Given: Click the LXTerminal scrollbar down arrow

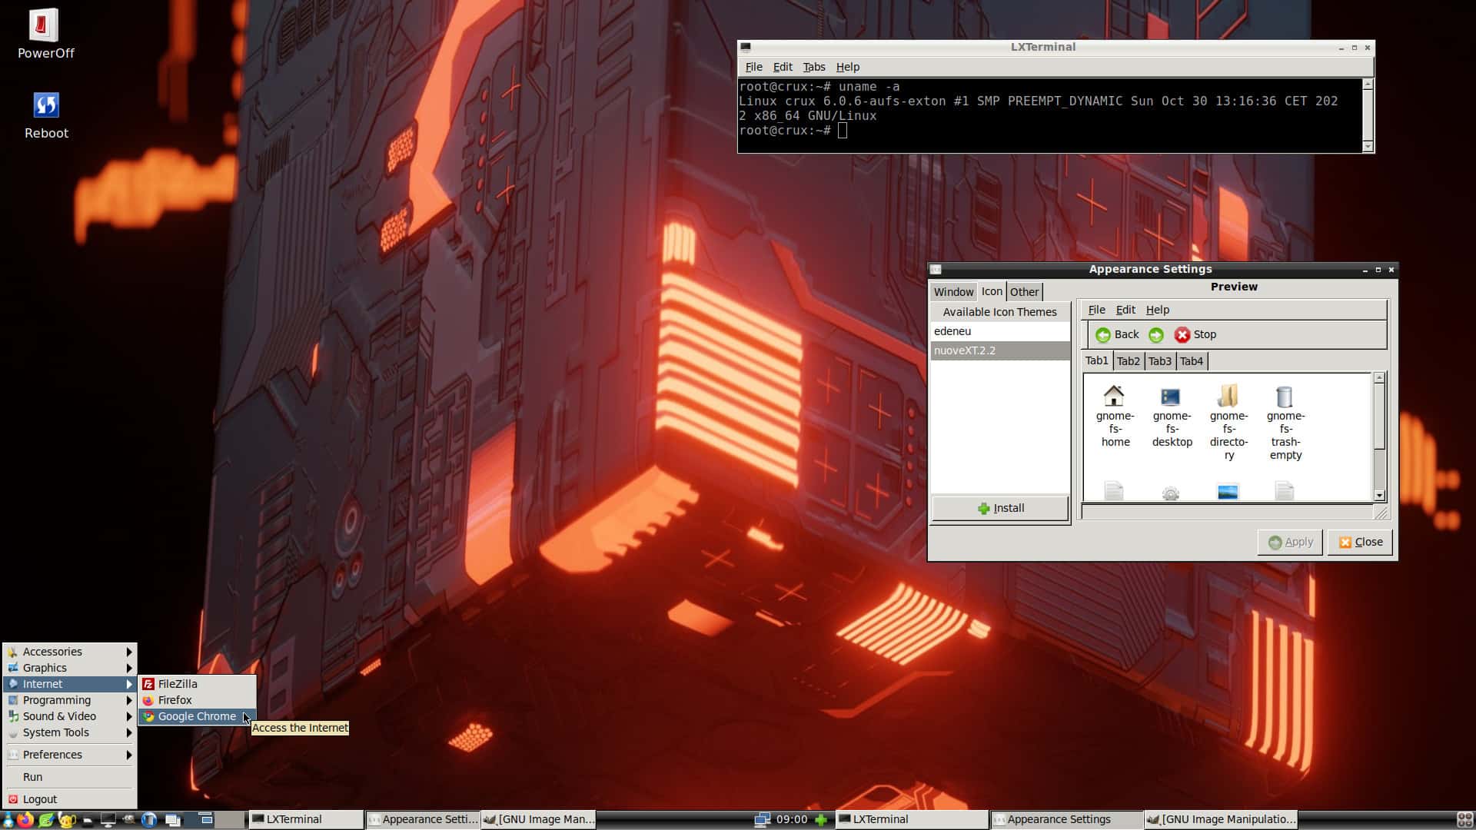Looking at the screenshot, I should tap(1368, 146).
